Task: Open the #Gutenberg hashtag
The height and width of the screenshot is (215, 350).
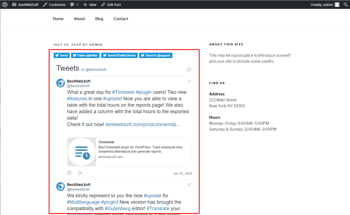Action: tap(118, 209)
